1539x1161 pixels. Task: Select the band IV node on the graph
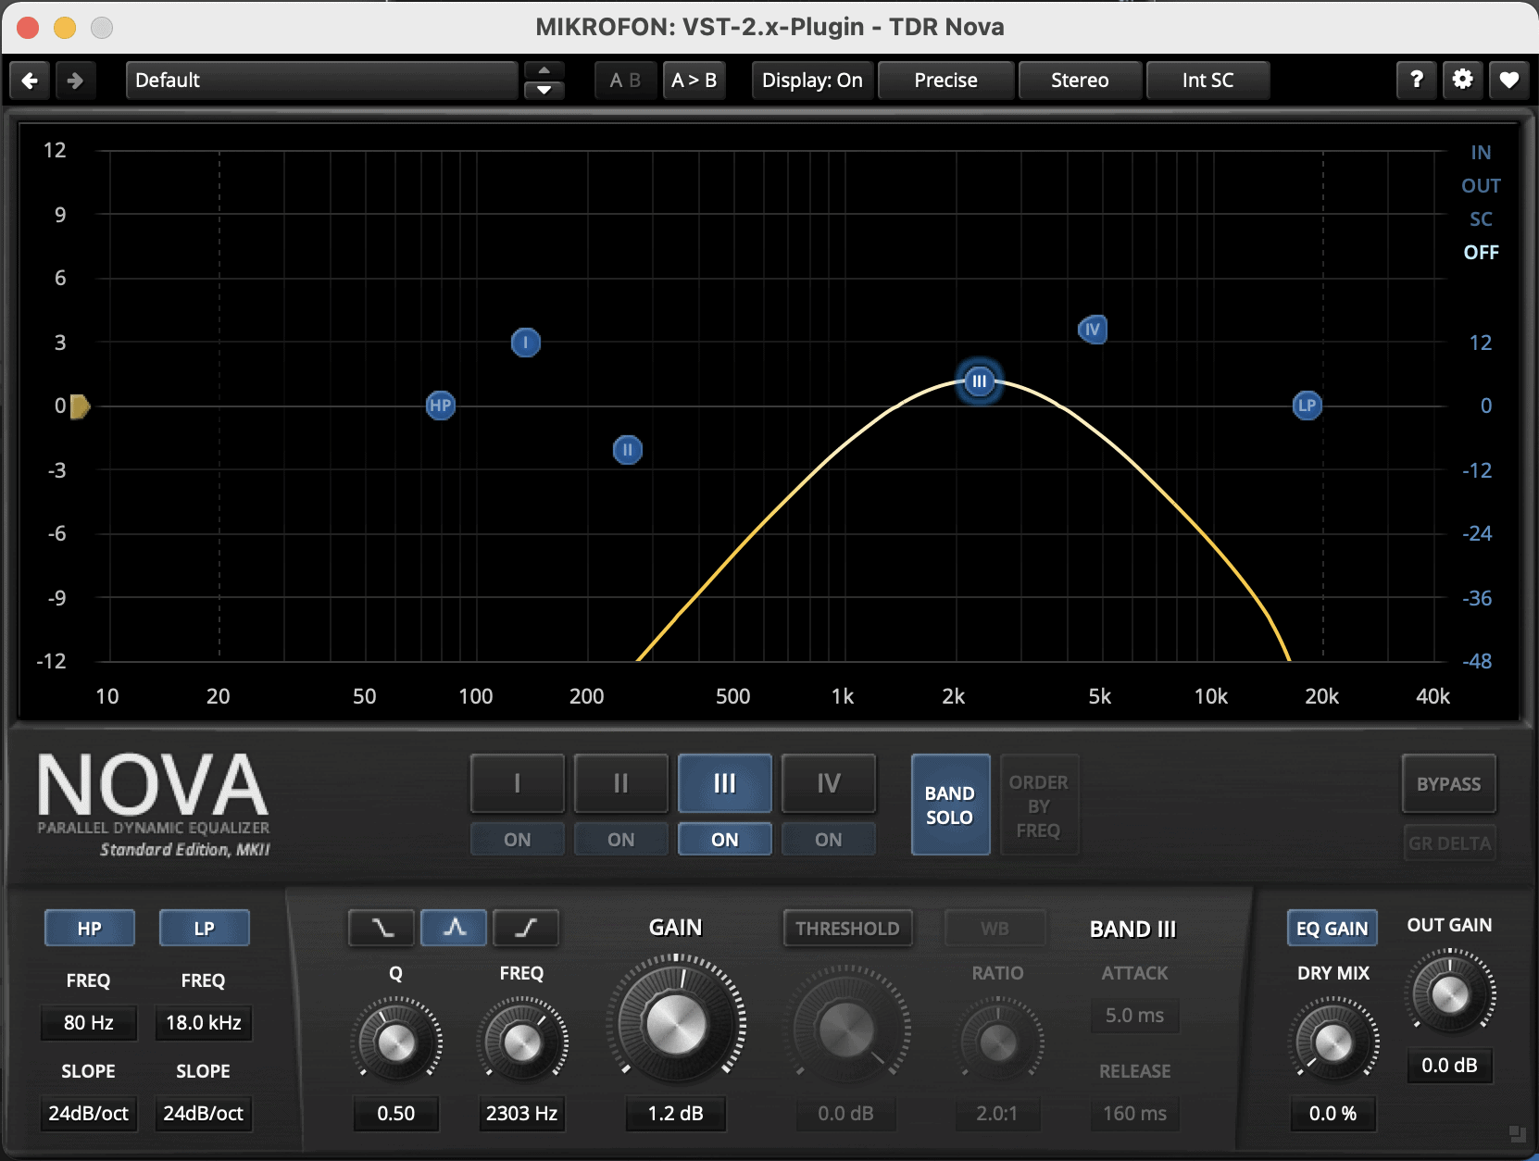(1093, 330)
